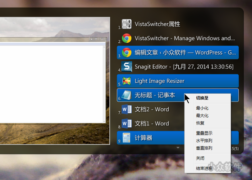Click the calculator icon for 计算器

[126, 138]
